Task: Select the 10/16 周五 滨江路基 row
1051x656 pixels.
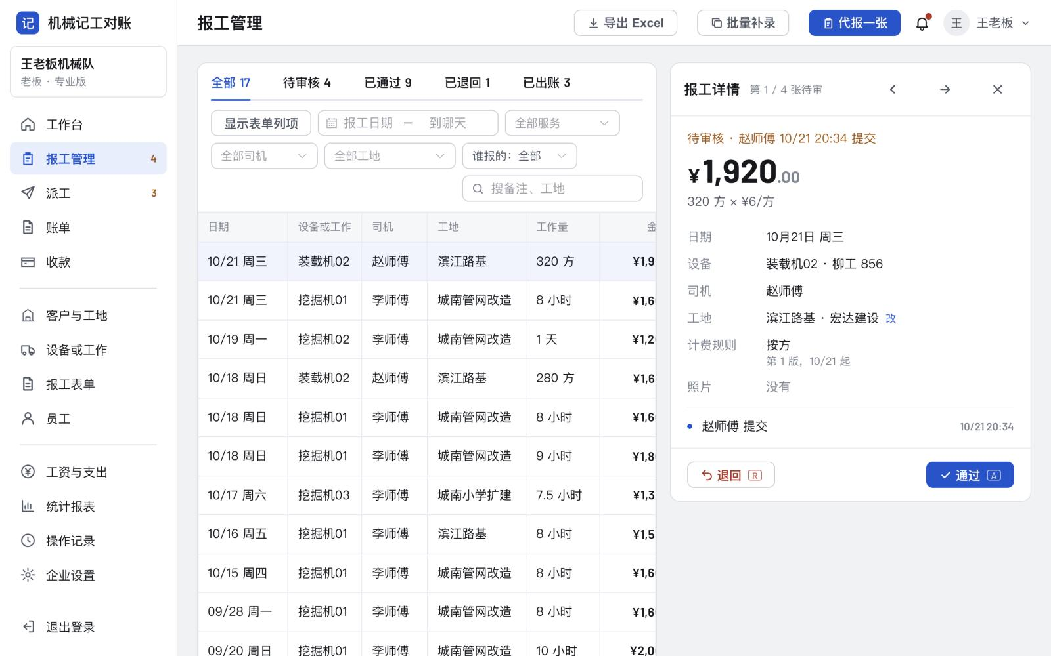Action: 427,534
